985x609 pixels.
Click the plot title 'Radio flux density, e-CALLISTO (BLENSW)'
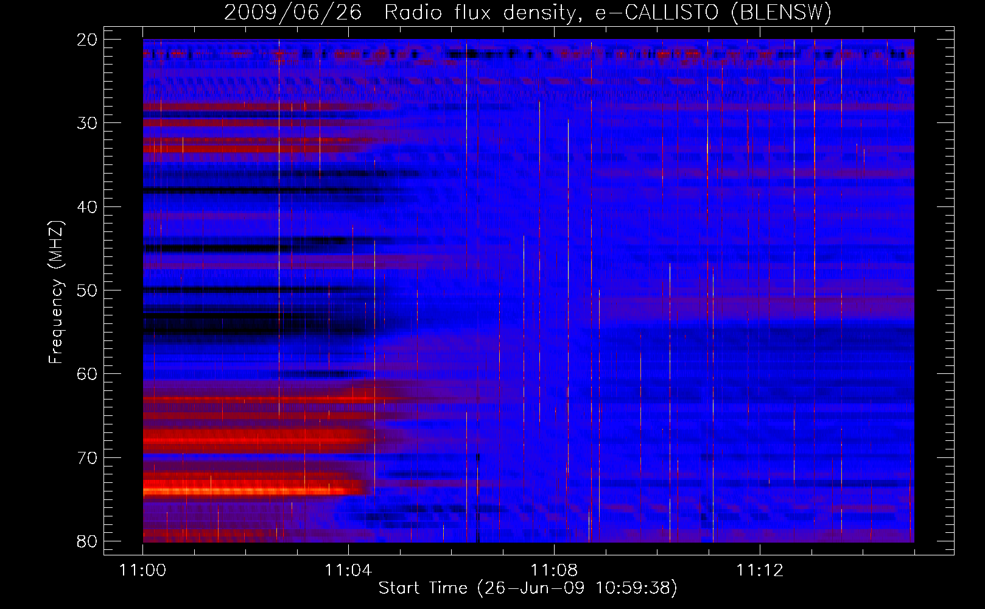608,13
